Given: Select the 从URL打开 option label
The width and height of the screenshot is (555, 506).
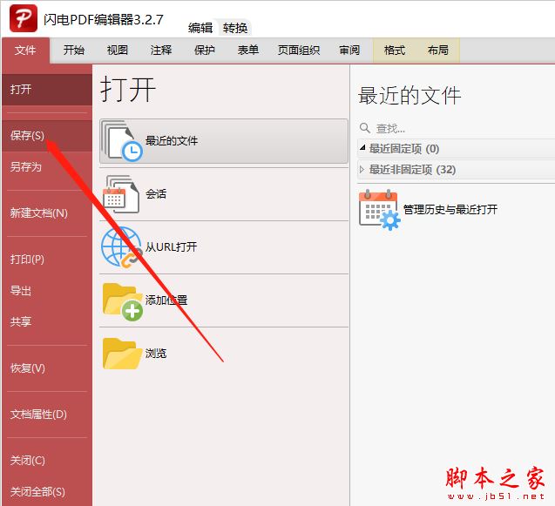Looking at the screenshot, I should [x=171, y=246].
